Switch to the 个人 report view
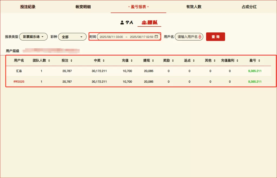Image resolution: width=277 pixels, height=178 pixels. coord(127,22)
